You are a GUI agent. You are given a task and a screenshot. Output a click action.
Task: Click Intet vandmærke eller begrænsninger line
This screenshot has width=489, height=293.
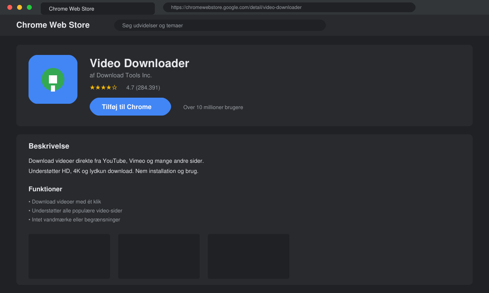click(74, 220)
